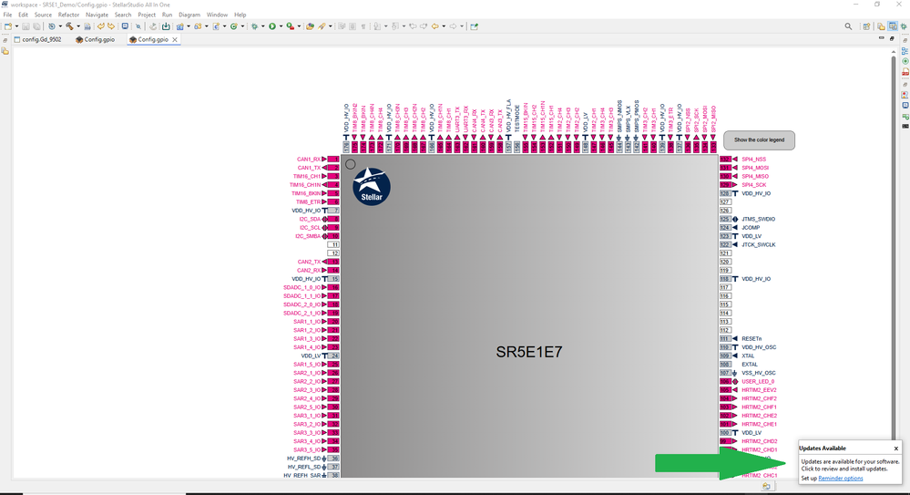Viewport: 910px width, 495px height.
Task: Click the SDADC_1_0_IO pin label
Action: [x=302, y=287]
